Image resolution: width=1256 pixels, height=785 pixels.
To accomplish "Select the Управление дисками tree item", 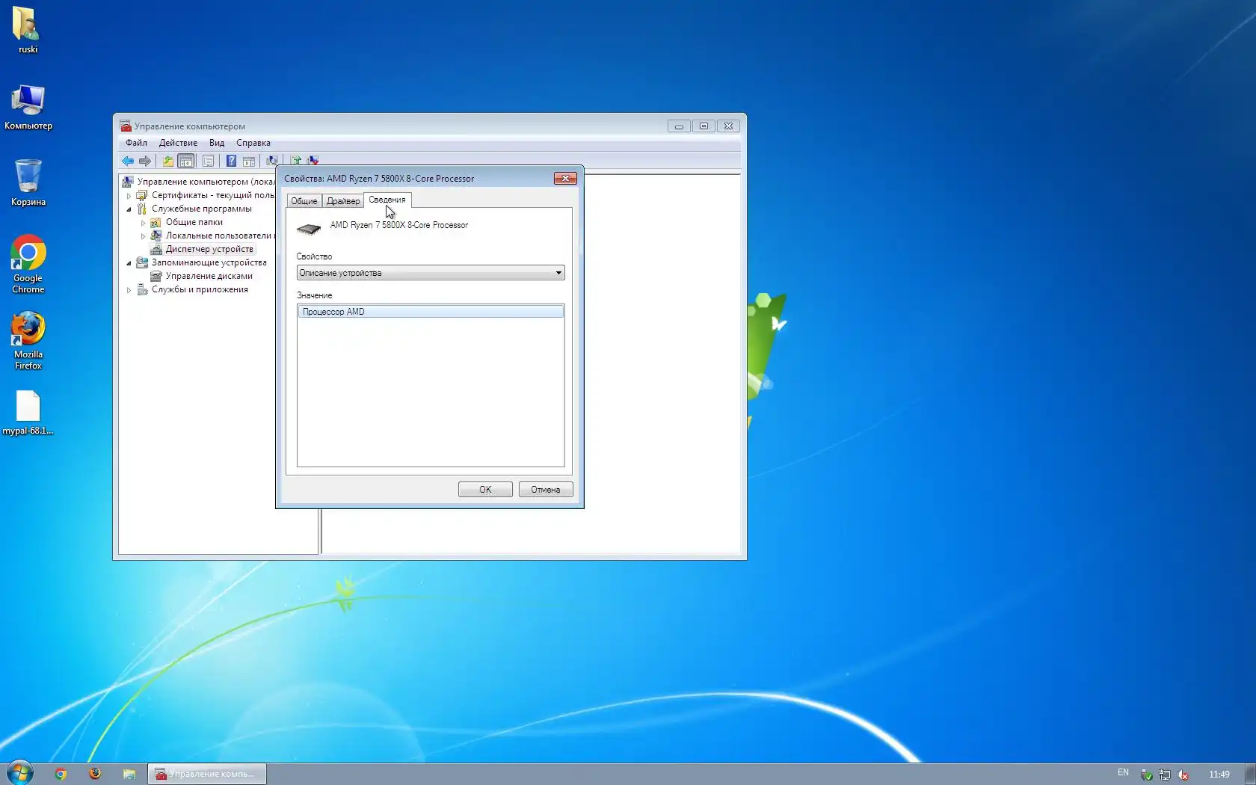I will tap(209, 277).
